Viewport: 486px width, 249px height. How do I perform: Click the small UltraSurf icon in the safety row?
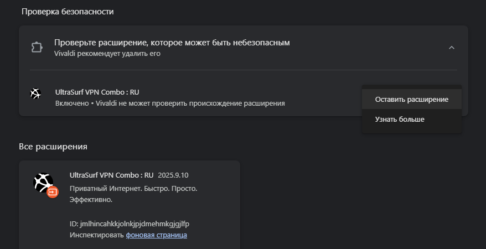(35, 93)
